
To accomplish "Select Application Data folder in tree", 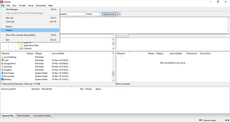I will coord(31,45).
